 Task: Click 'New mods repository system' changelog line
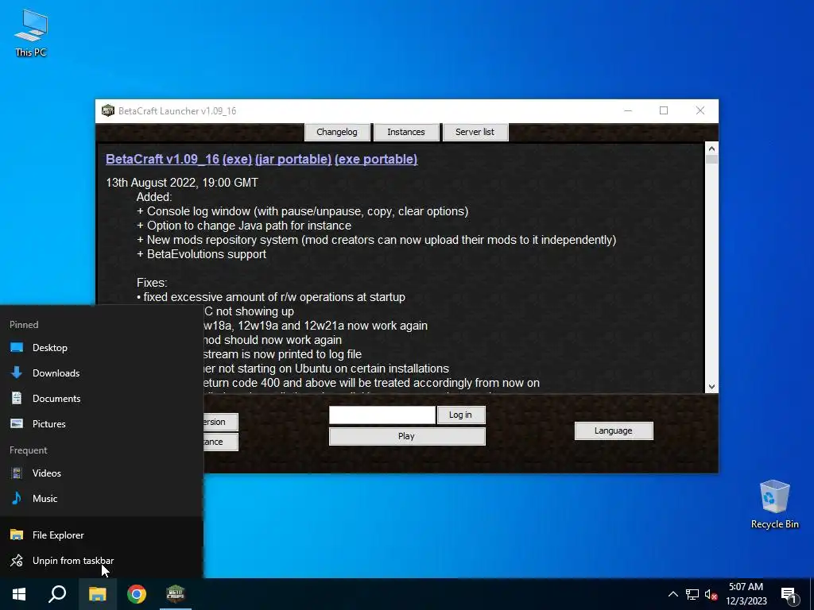376,240
